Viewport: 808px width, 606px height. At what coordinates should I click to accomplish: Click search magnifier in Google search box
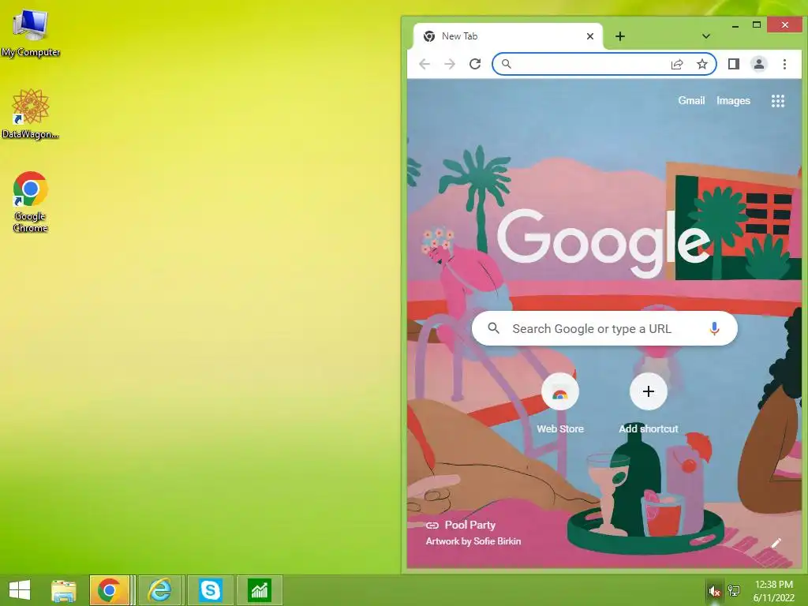coord(494,328)
